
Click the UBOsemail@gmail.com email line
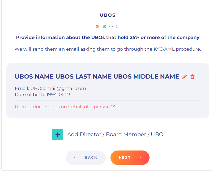[x=50, y=88]
